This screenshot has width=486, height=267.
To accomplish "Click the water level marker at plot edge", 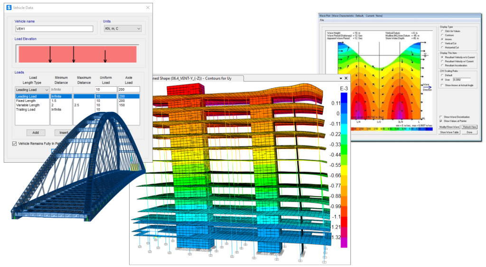I will coord(425,55).
